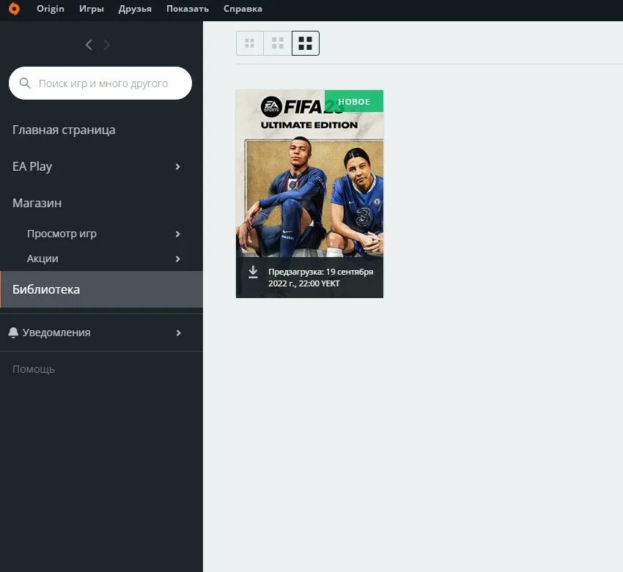Open the Игры menu
This screenshot has width=623, height=572.
pyautogui.click(x=92, y=9)
